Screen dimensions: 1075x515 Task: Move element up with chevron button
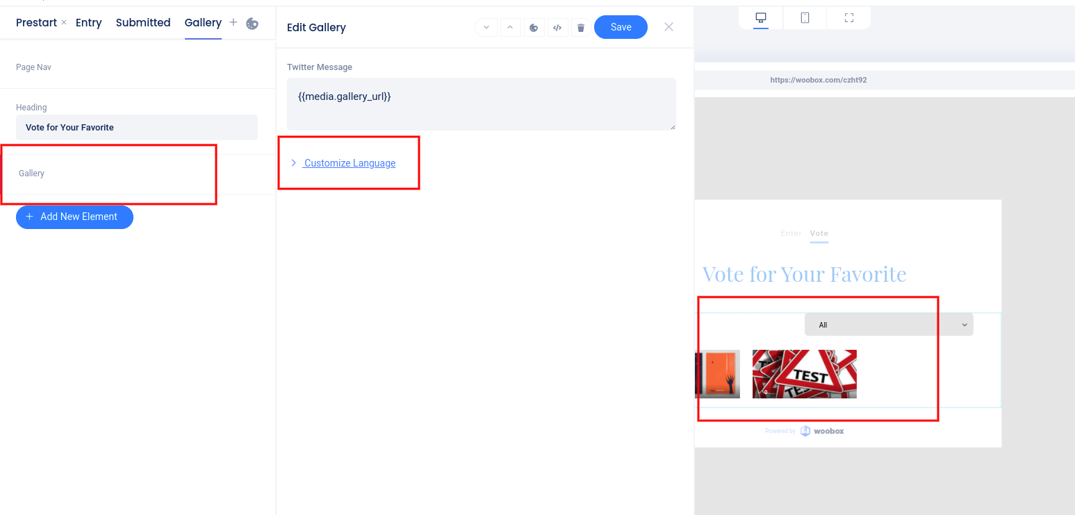(x=510, y=27)
